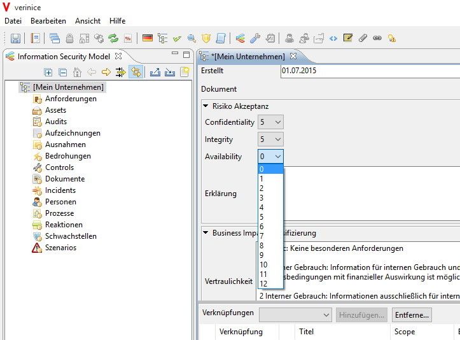This screenshot has width=460, height=340.
Task: Click the red percent document icon
Action: [x=128, y=38]
